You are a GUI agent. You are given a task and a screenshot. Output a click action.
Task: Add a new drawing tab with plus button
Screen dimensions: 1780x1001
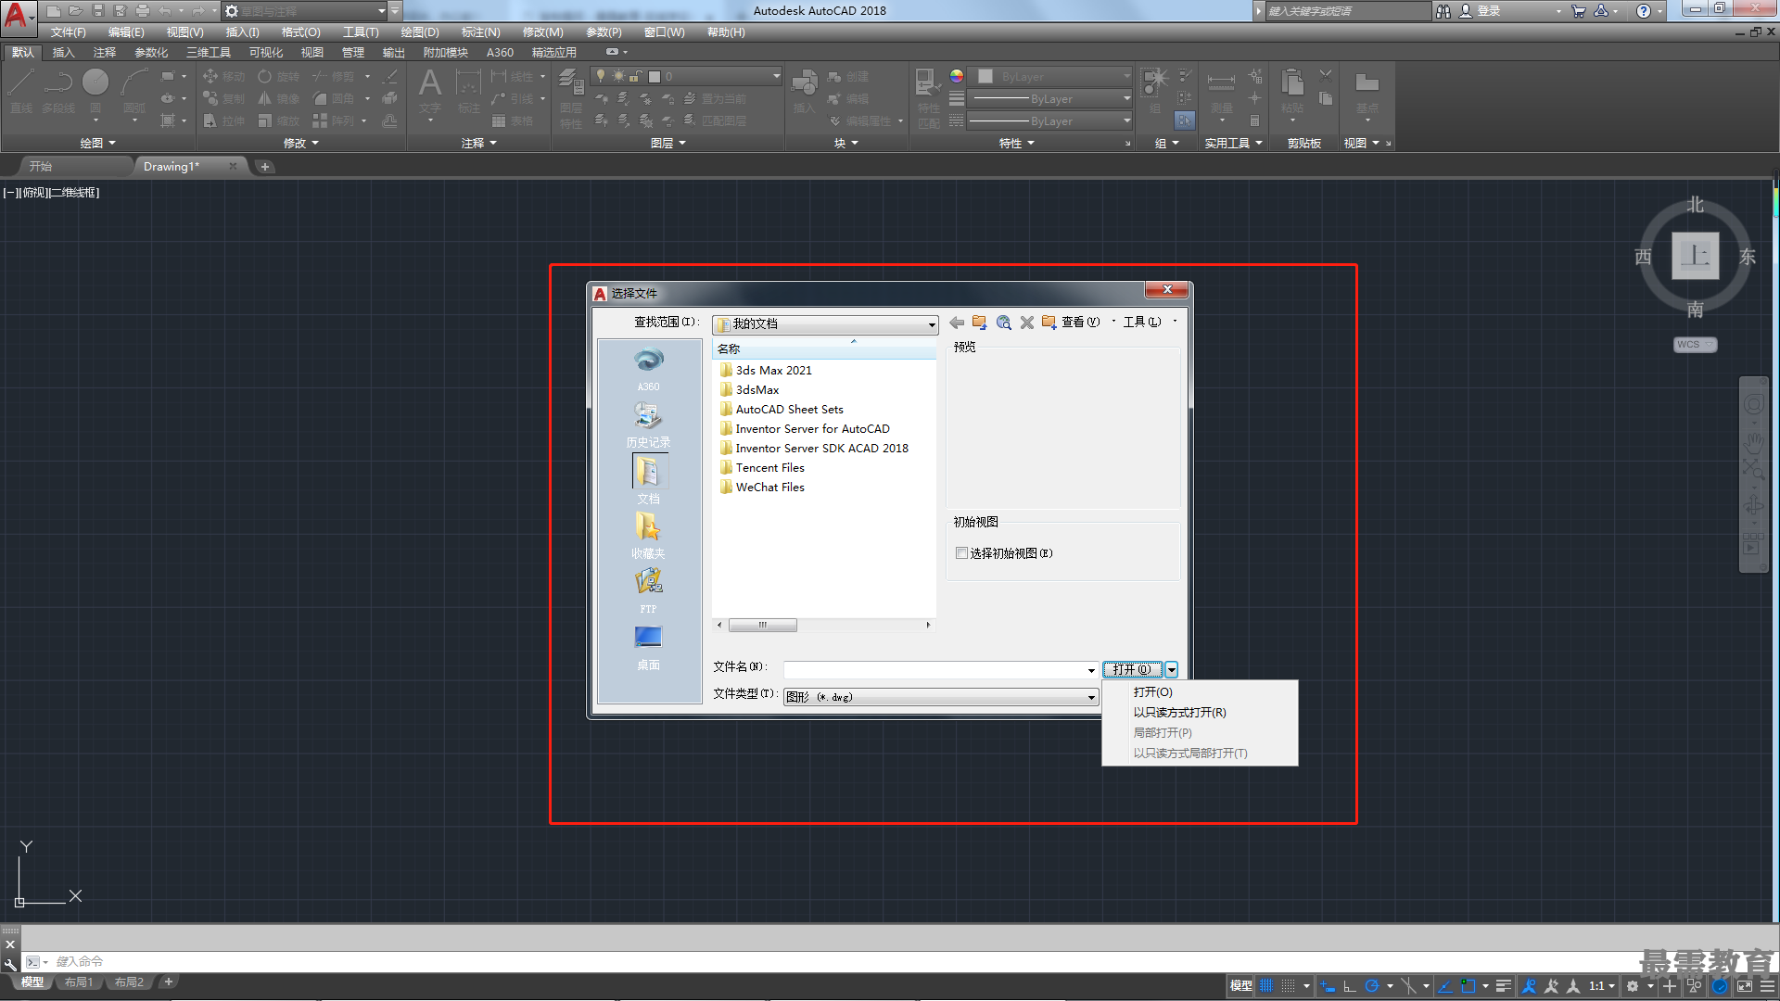coord(264,167)
